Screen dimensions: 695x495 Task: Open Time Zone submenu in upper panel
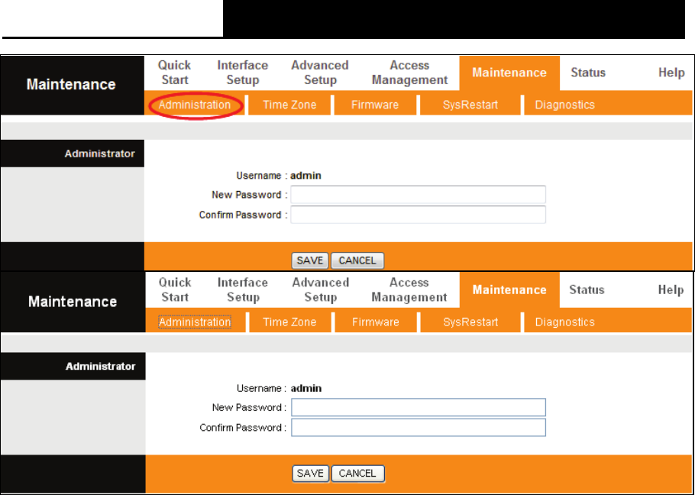(289, 105)
